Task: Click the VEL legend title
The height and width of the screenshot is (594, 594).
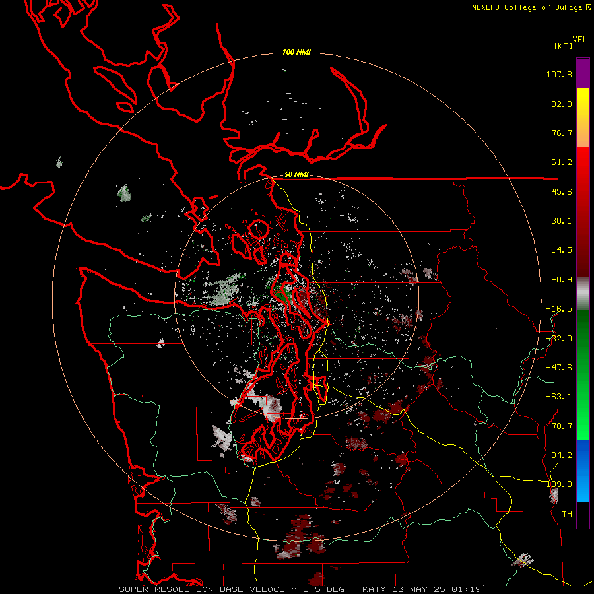Action: (579, 40)
